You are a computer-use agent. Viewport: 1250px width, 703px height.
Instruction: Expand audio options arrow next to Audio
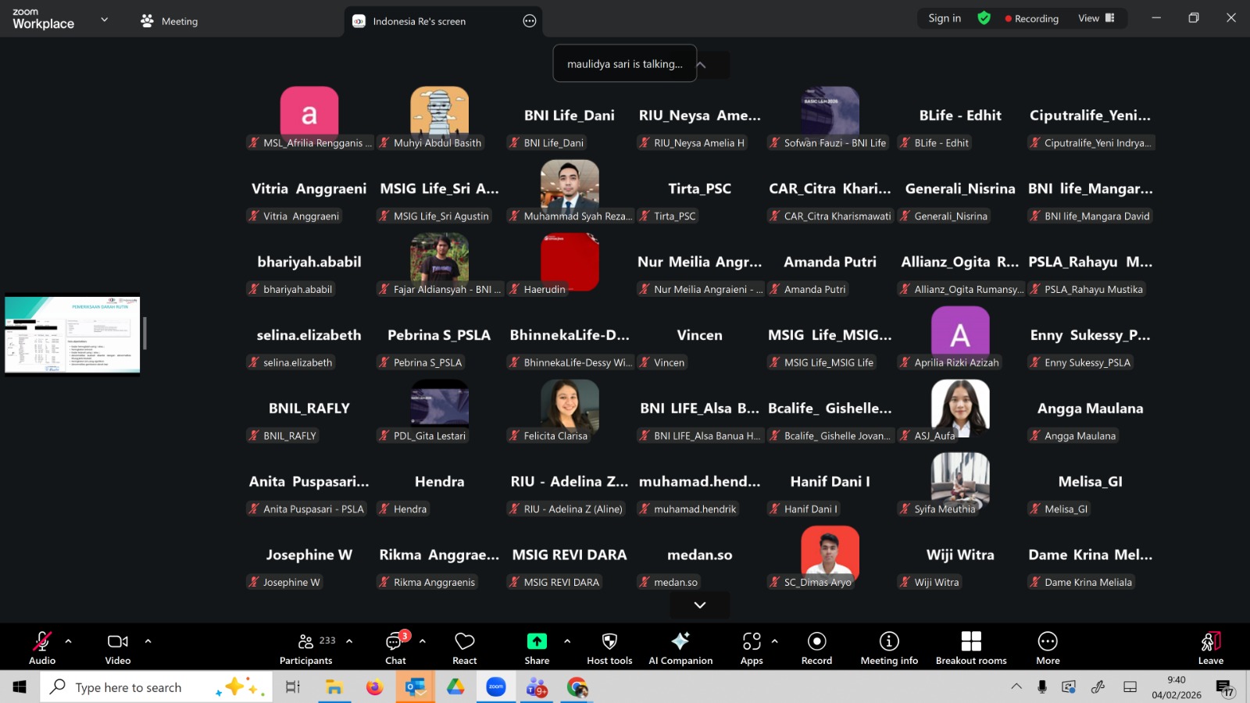pyautogui.click(x=69, y=641)
